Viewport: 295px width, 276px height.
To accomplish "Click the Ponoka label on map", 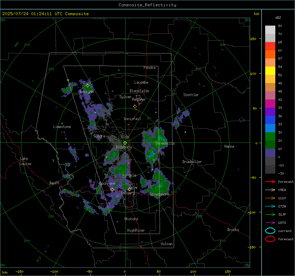I will coord(149,68).
